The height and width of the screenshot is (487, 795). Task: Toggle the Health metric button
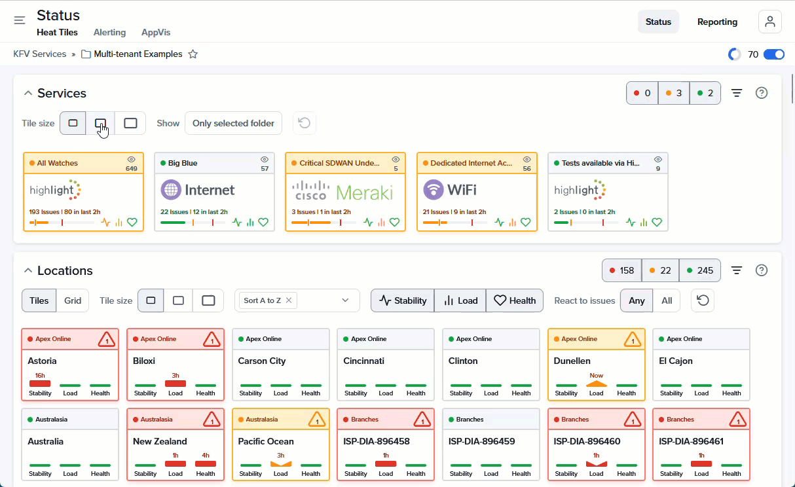coord(515,300)
